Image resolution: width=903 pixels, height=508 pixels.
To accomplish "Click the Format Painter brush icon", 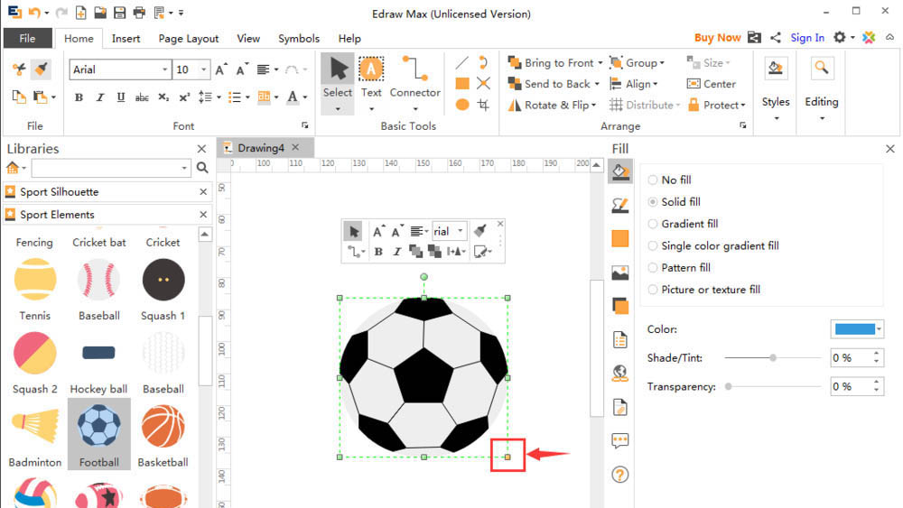I will 42,69.
